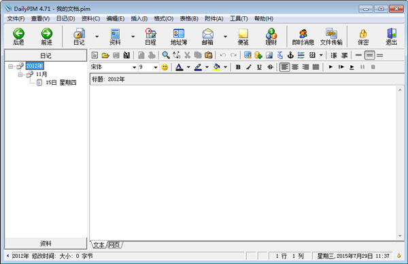Open dropdown arrow beside 日记 toolbar button
Image resolution: width=408 pixels, height=264 pixels.
coord(97,37)
